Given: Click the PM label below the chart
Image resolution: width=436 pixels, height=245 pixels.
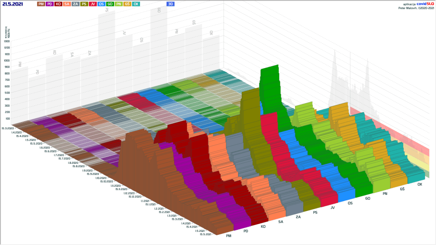Looking at the screenshot, I should 229,236.
